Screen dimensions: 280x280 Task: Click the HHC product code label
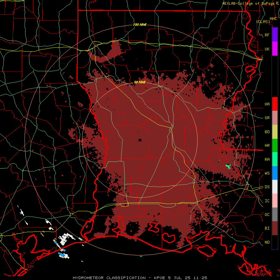273,19
